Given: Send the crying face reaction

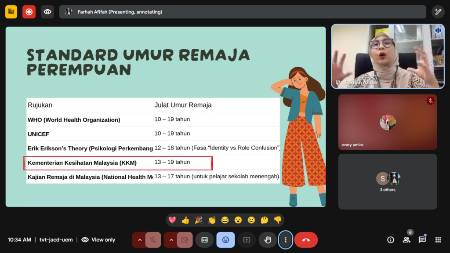Looking at the screenshot, I should coord(251,220).
